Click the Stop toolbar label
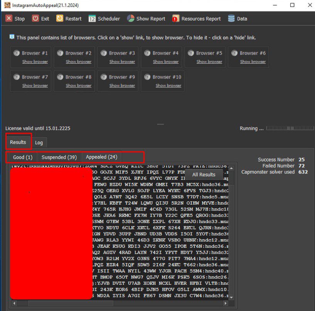The width and height of the screenshot is (315, 311). click(x=20, y=19)
